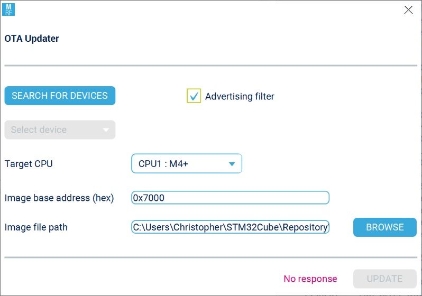Image resolution: width=422 pixels, height=296 pixels.
Task: Click into the Image file path field
Action: tap(230, 227)
